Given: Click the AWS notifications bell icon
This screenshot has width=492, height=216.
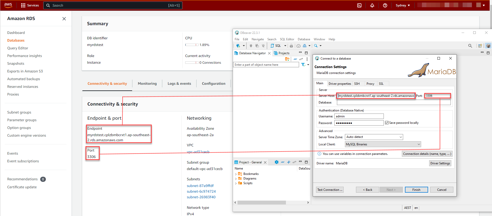Looking at the screenshot, I should click(372, 5).
